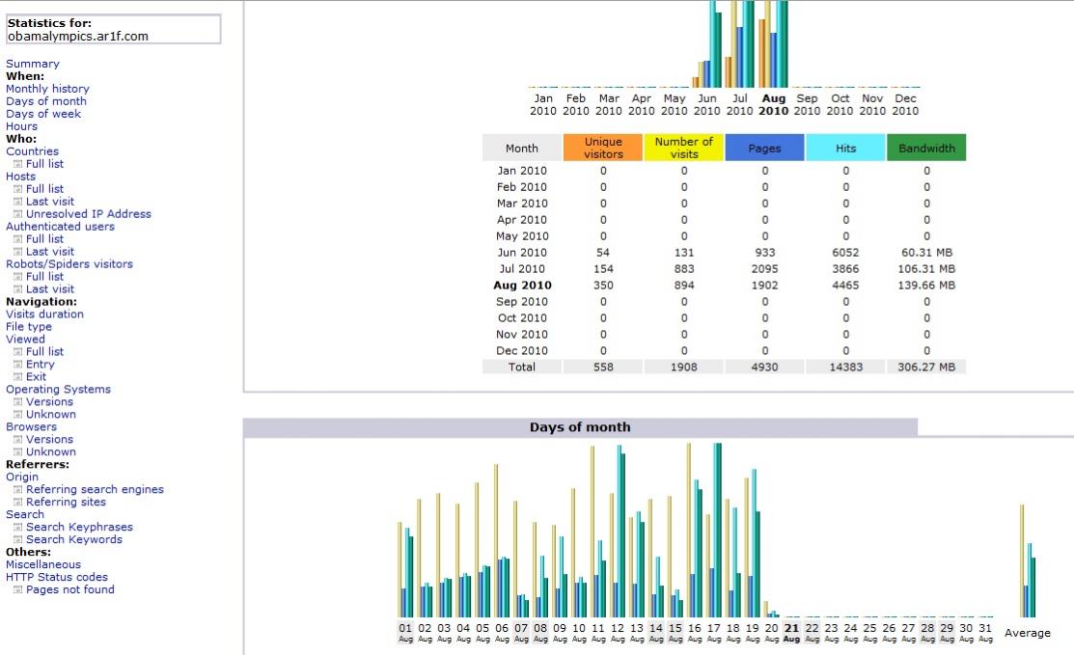
Task: Click the icon next to Search Keywords
Action: (x=17, y=540)
